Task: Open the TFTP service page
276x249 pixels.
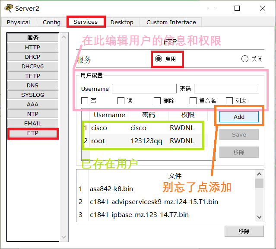Action: point(33,76)
